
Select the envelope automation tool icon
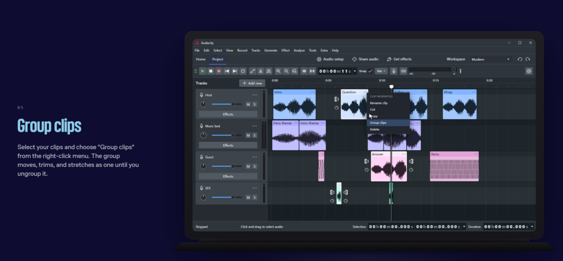pos(253,71)
